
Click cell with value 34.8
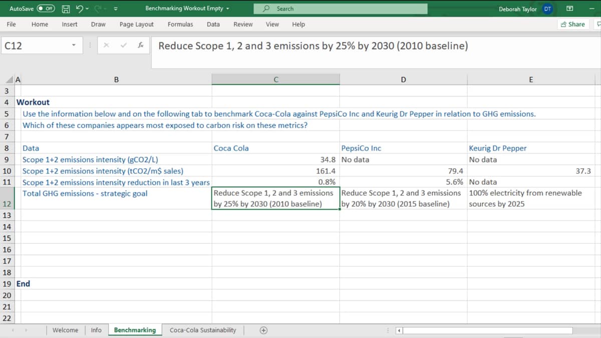tap(275, 160)
